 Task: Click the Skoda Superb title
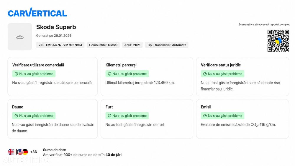56,27
